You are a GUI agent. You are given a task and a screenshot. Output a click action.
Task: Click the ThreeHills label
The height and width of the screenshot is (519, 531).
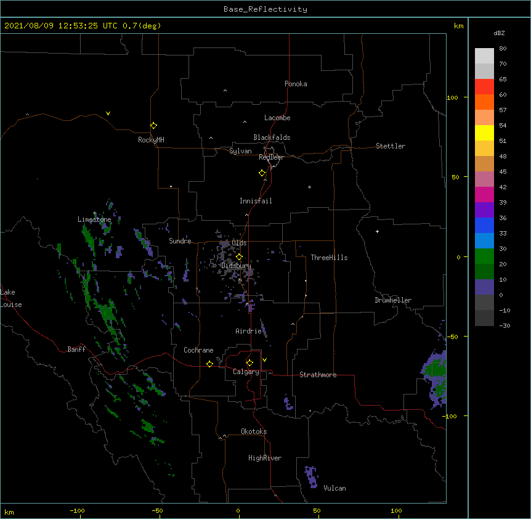329,258
